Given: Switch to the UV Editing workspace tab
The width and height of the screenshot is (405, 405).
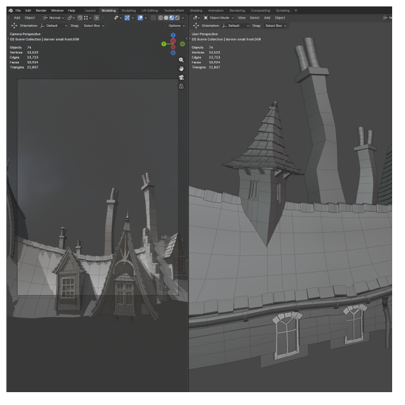Looking at the screenshot, I should [x=150, y=10].
